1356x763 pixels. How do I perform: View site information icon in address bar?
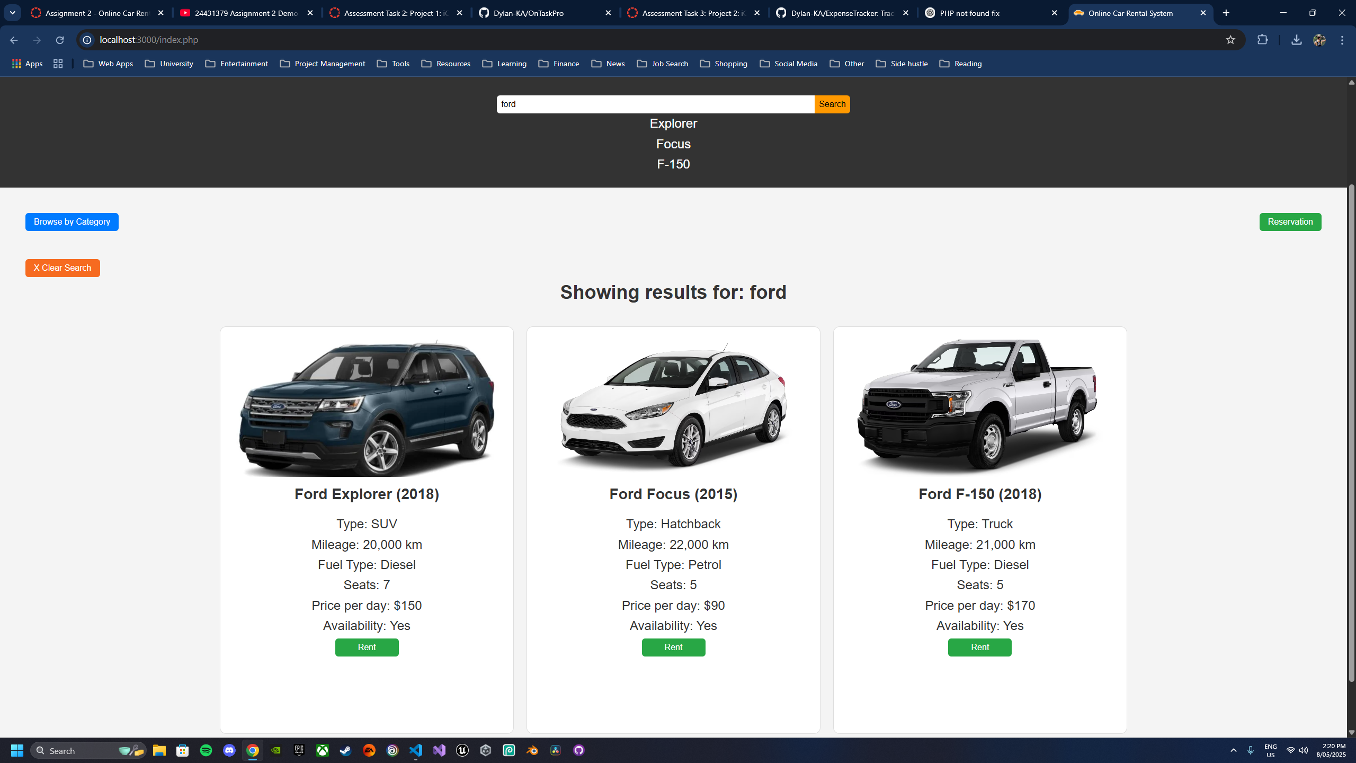pos(87,40)
